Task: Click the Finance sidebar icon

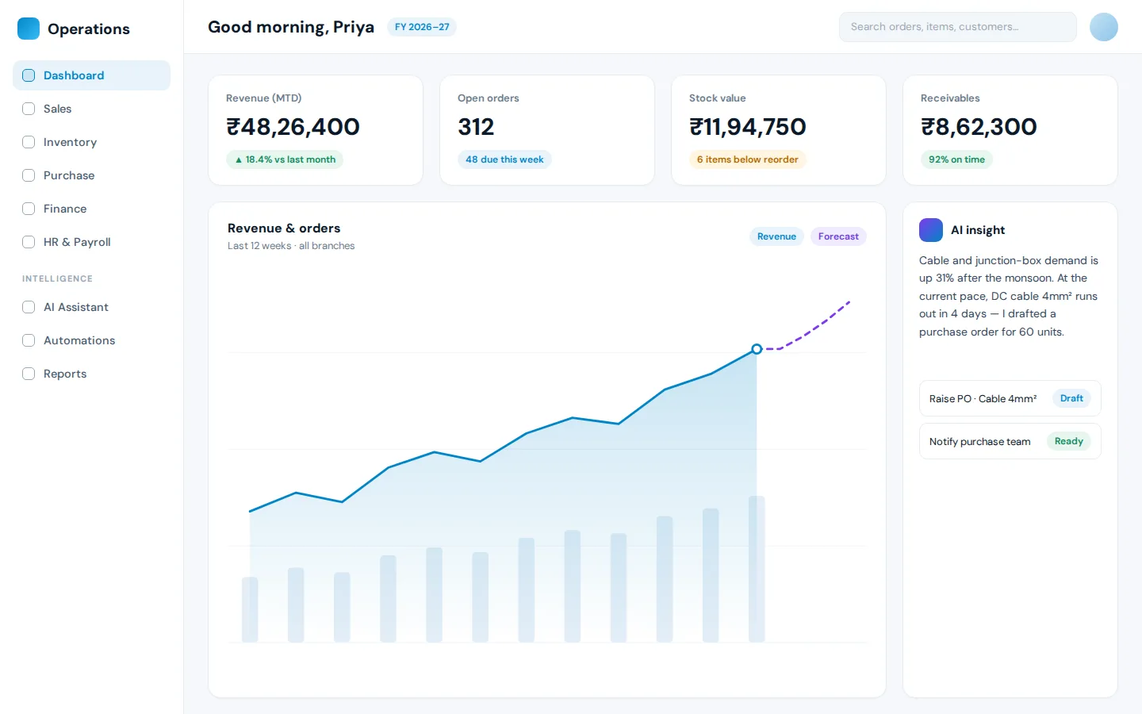Action: point(29,209)
